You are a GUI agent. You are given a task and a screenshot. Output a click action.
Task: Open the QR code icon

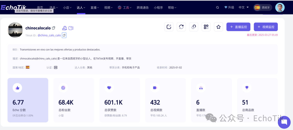click(x=206, y=27)
